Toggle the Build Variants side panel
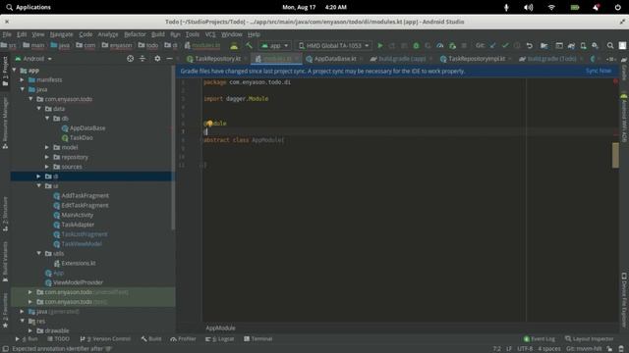The width and height of the screenshot is (629, 353). [x=5, y=262]
